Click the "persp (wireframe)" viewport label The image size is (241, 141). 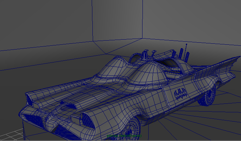(x=124, y=136)
